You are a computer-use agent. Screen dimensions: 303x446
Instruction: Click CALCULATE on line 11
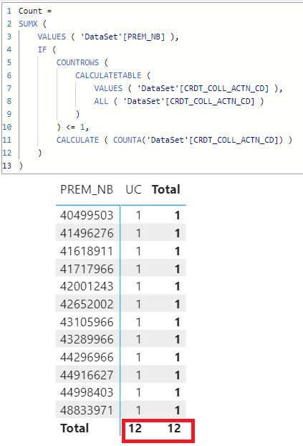pos(77,140)
